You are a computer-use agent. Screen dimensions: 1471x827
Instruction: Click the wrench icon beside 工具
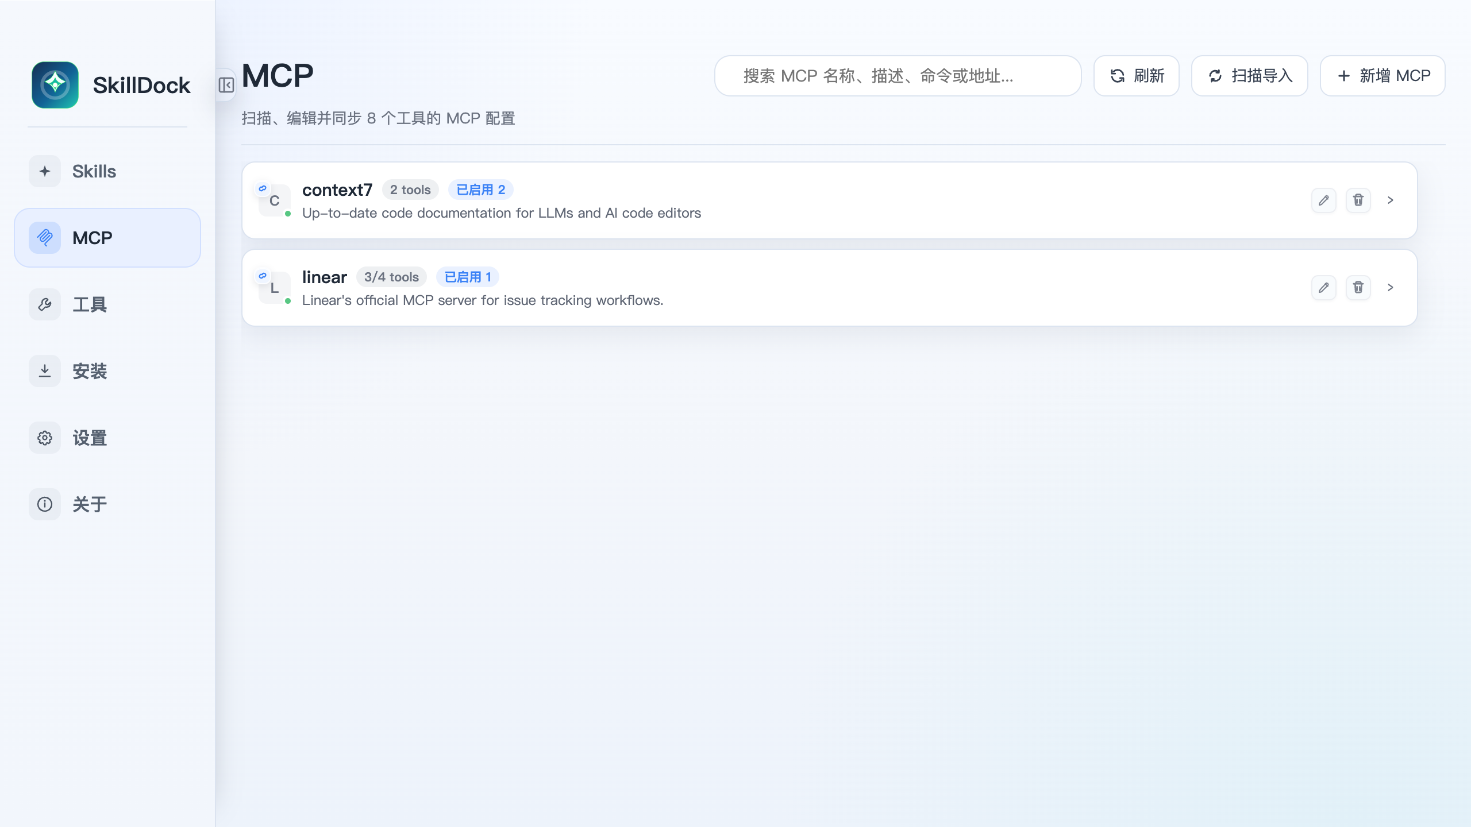[x=45, y=304]
